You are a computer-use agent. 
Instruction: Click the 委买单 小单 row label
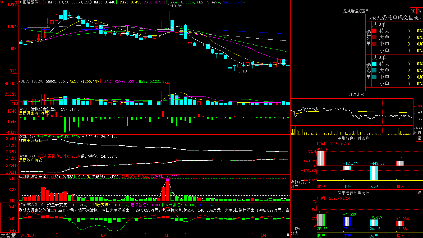[x=384, y=51]
